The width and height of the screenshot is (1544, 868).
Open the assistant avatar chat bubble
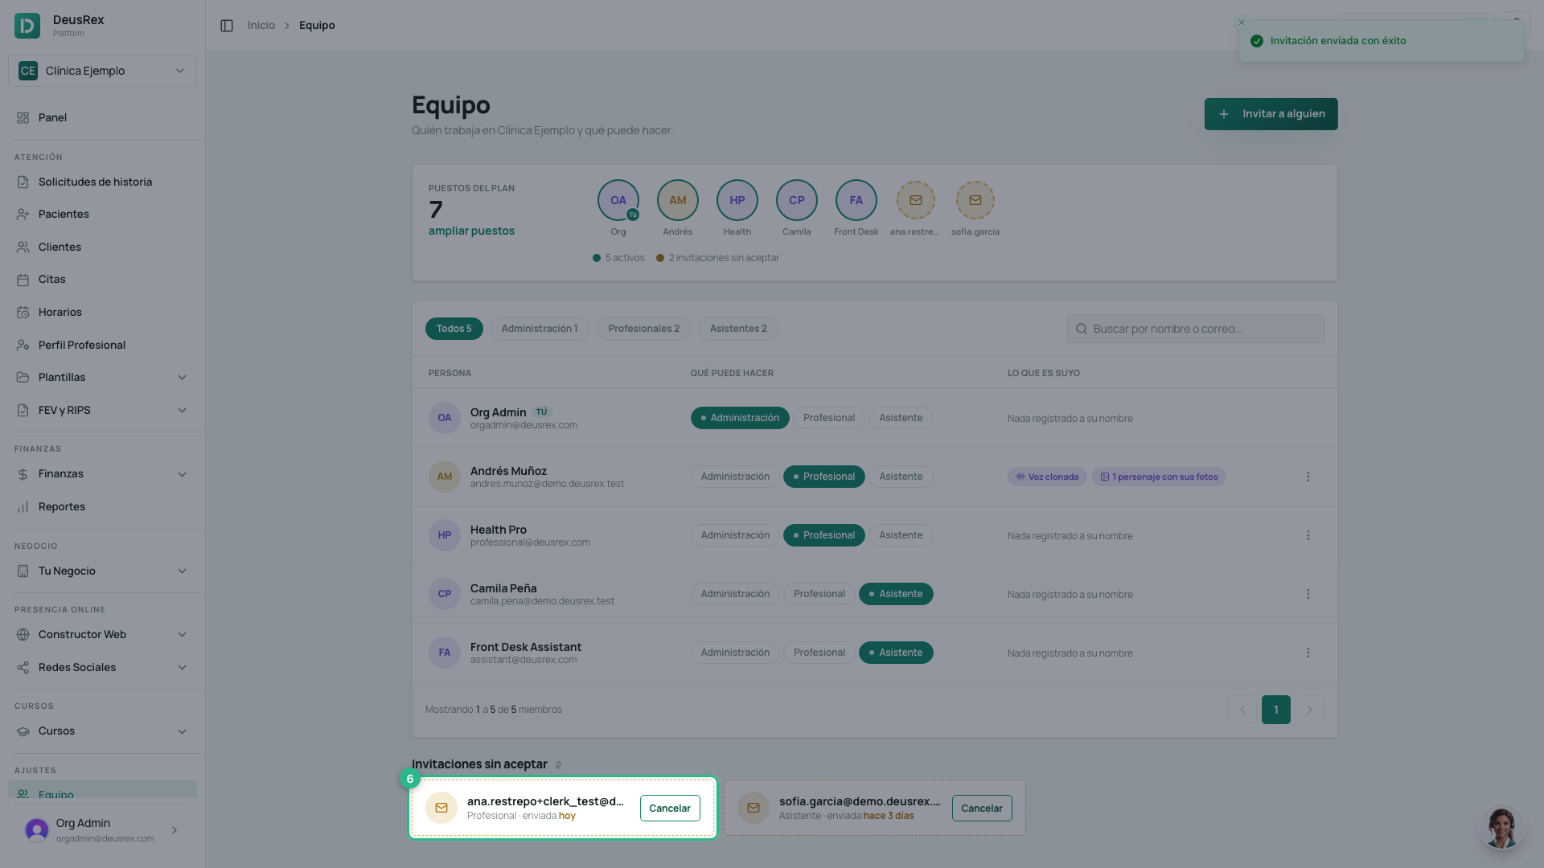[x=1501, y=826]
